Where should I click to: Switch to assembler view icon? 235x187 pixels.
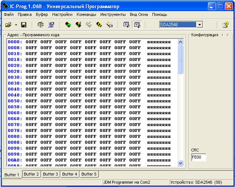coord(126,25)
